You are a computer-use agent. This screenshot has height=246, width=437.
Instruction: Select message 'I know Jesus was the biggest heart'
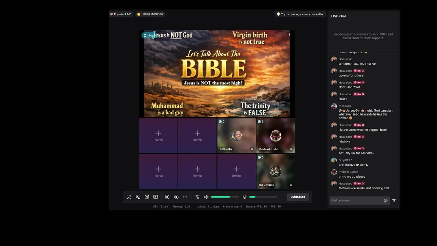point(363,130)
